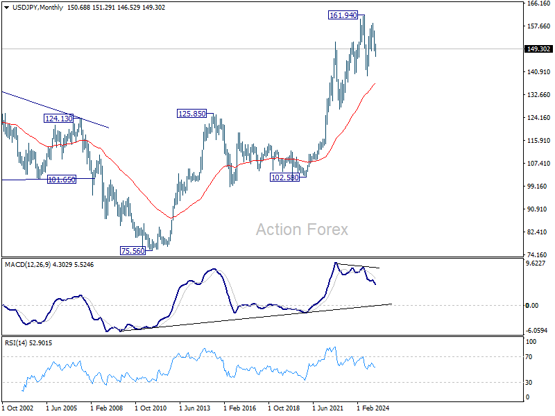Select the current price tag 149.302

538,49
